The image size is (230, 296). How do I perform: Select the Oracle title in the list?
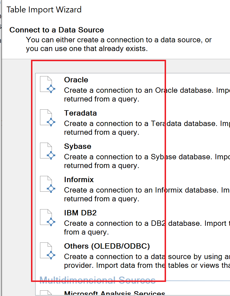point(76,80)
